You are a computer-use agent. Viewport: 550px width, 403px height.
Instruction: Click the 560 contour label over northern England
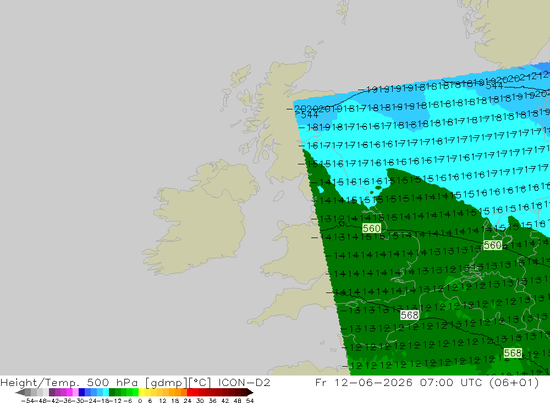click(x=371, y=229)
